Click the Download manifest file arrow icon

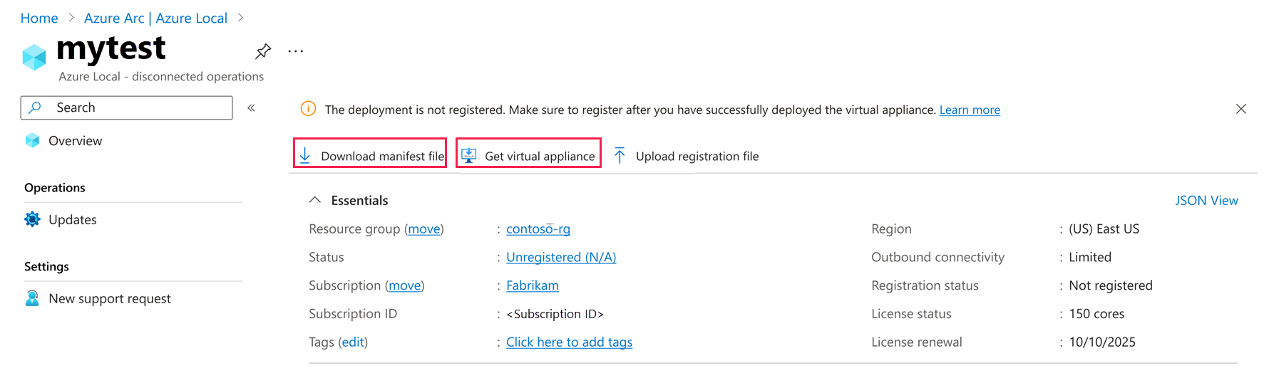point(305,156)
